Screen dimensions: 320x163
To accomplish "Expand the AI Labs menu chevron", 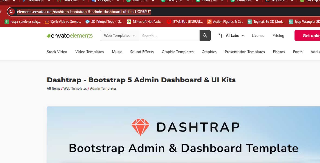I will point(243,36).
